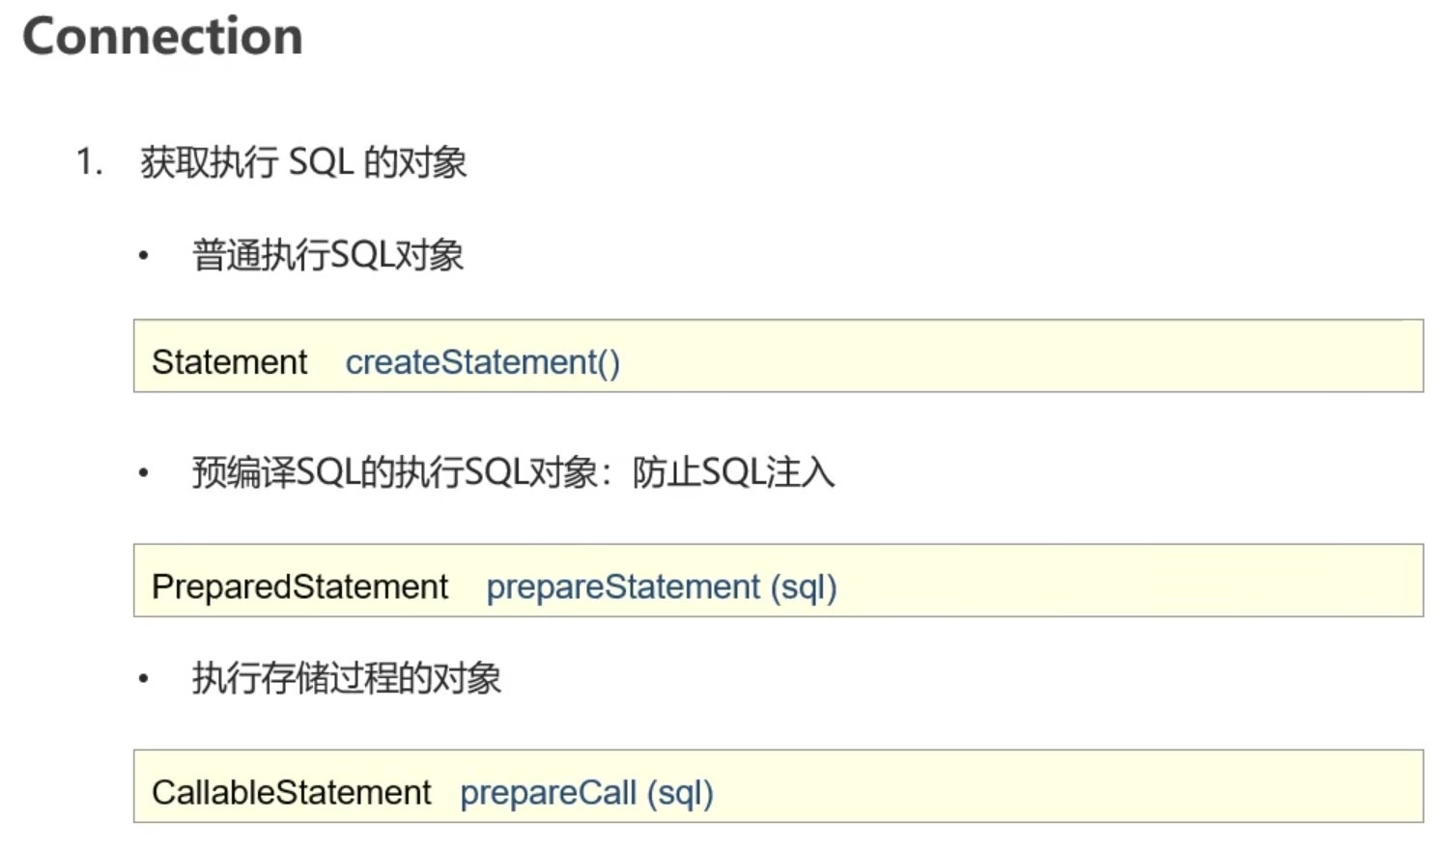Image resolution: width=1445 pixels, height=852 pixels.
Task: Click the bullet dot before 预编译SQL
Action: 144,473
